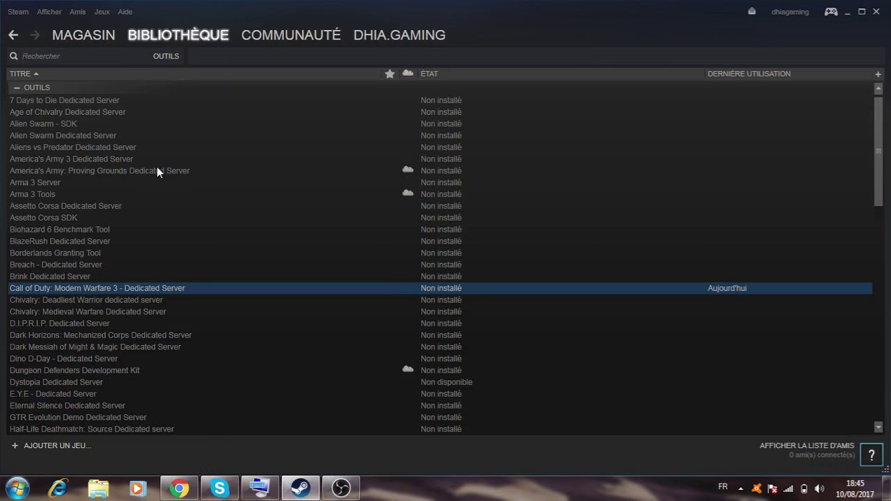The image size is (891, 501).
Task: Open File Explorer from taskbar
Action: click(98, 488)
